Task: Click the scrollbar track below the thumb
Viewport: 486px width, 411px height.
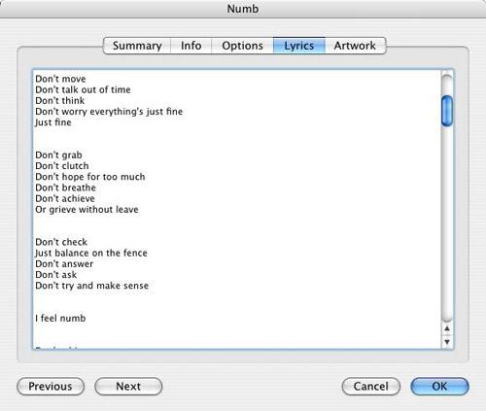Action: click(x=447, y=223)
